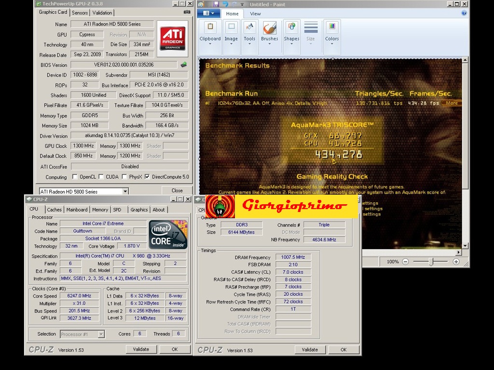
Task: Zoom in with the plus button in Paint
Action: point(456,262)
